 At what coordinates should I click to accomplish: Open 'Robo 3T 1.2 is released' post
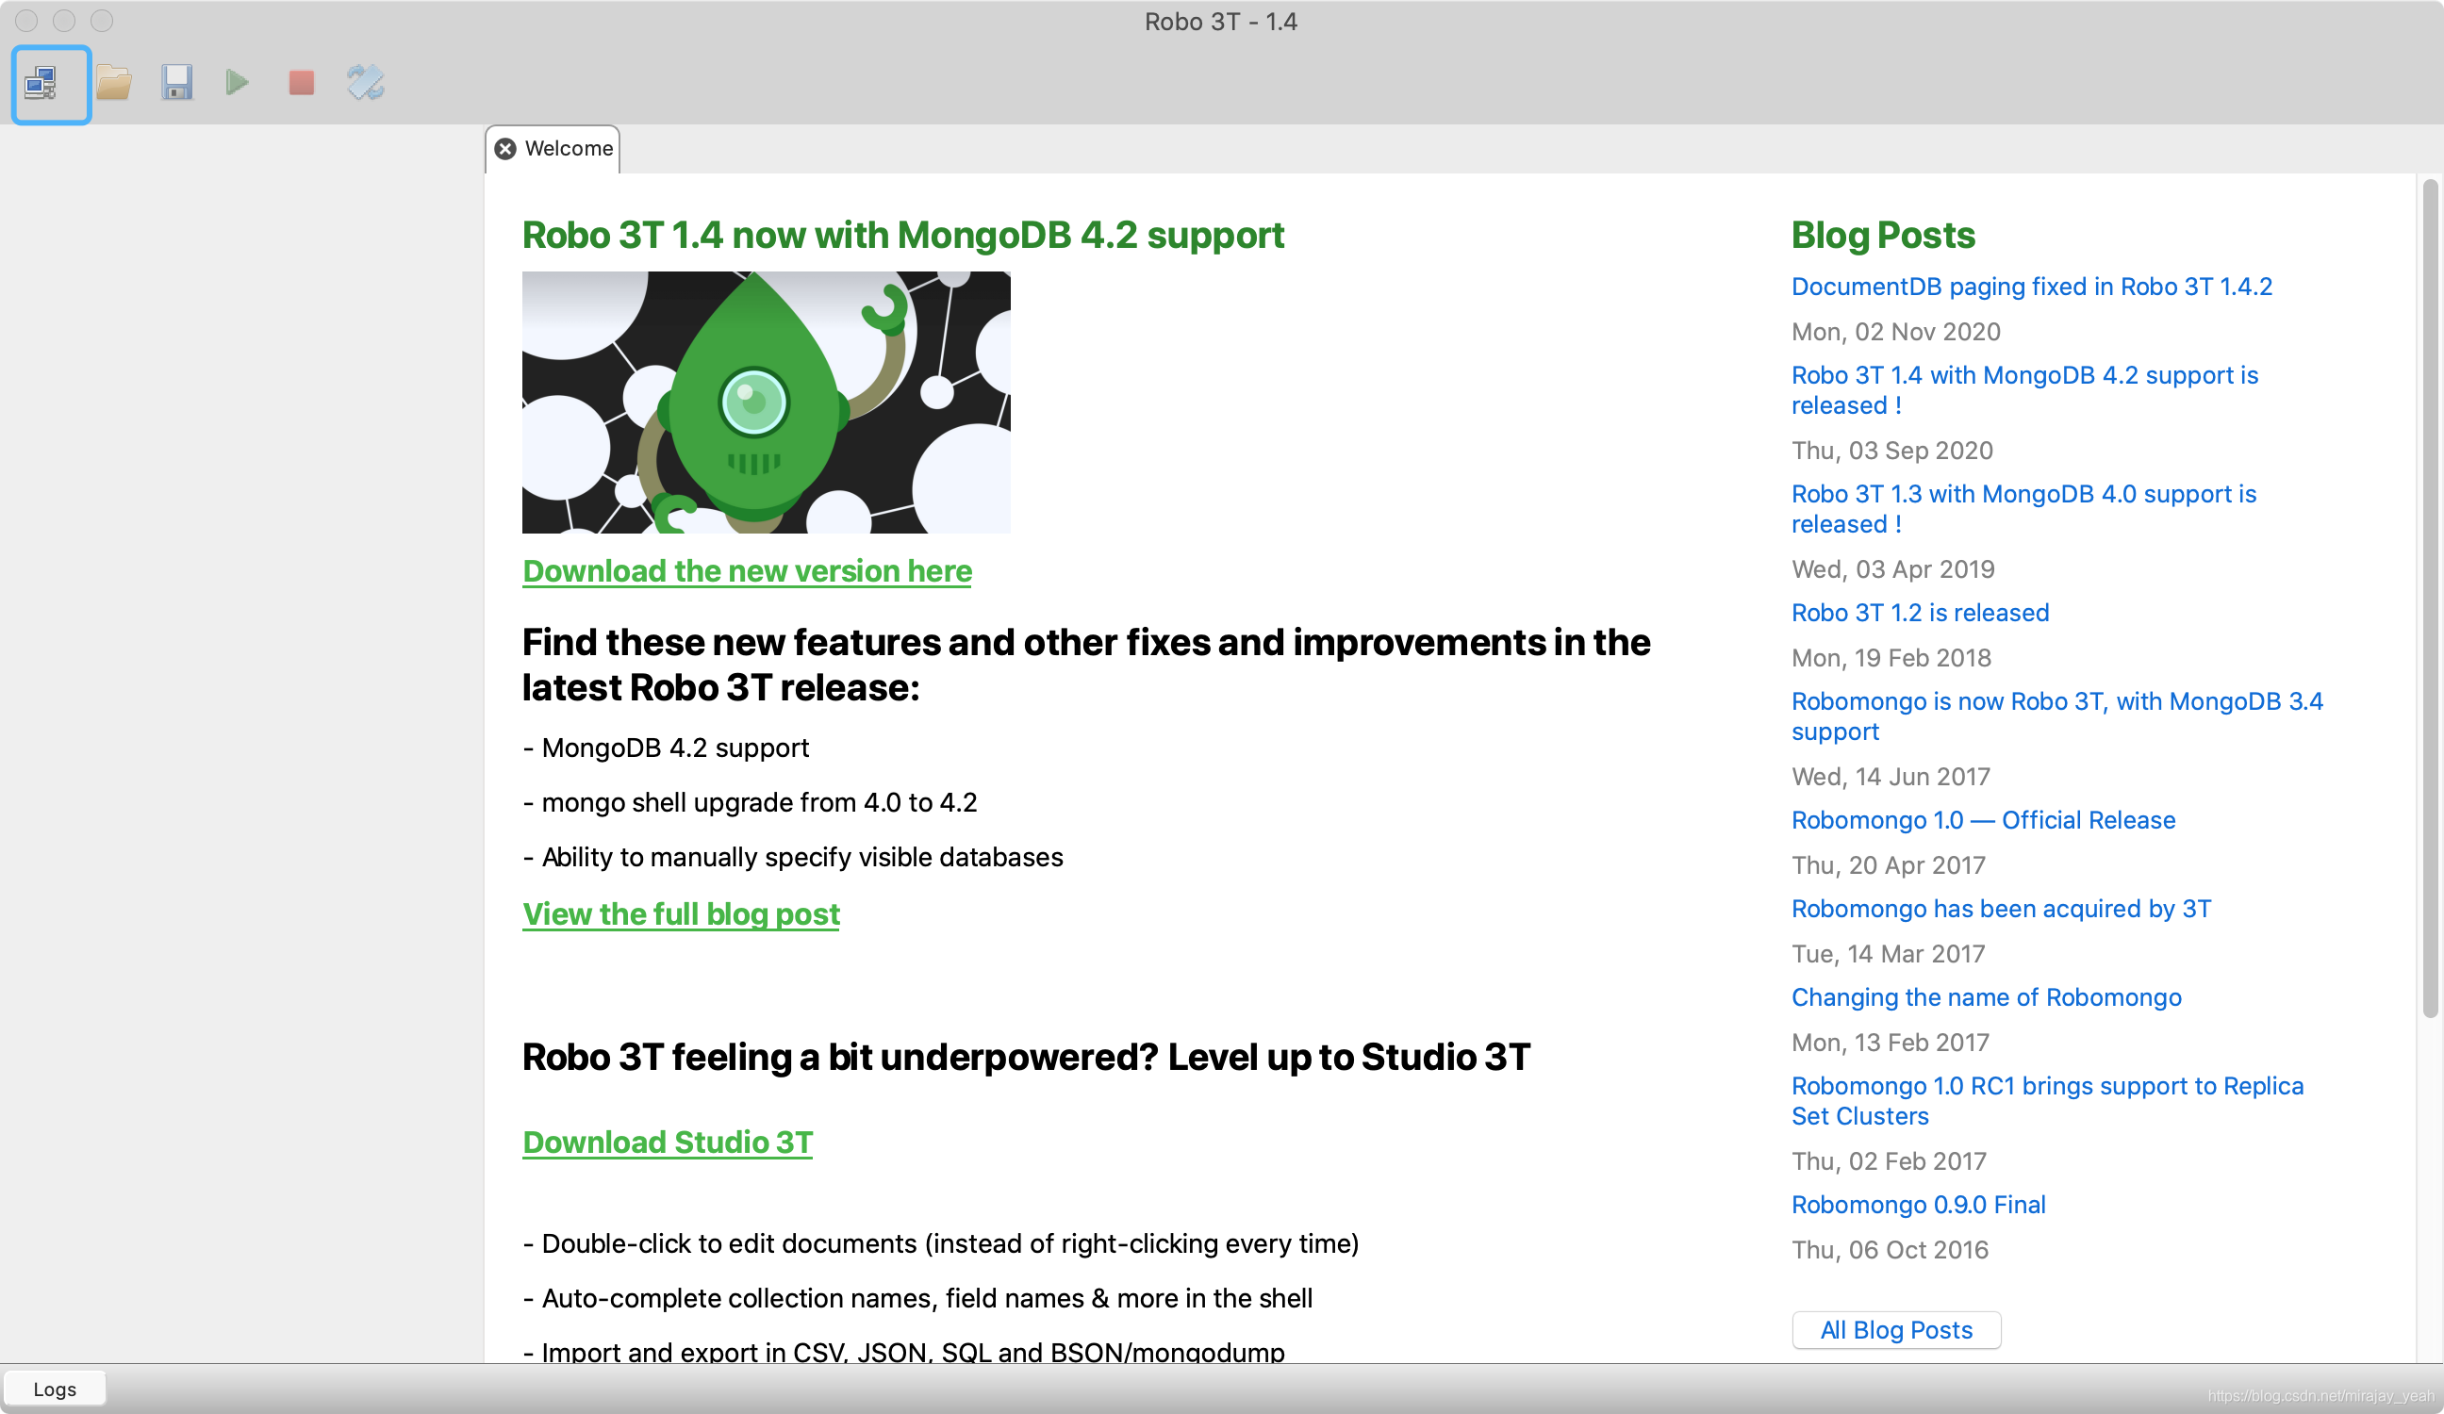click(x=1921, y=613)
